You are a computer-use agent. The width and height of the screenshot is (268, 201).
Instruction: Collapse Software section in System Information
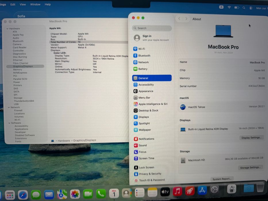(x=9, y=123)
